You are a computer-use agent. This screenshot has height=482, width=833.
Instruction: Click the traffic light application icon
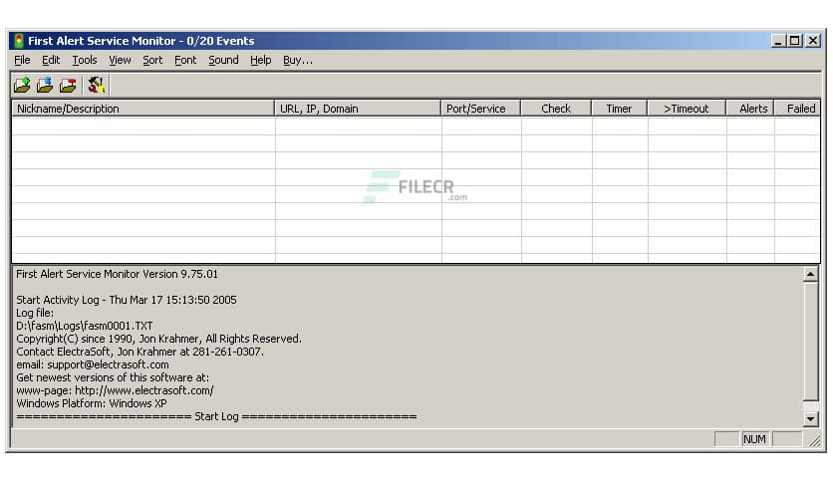(19, 41)
